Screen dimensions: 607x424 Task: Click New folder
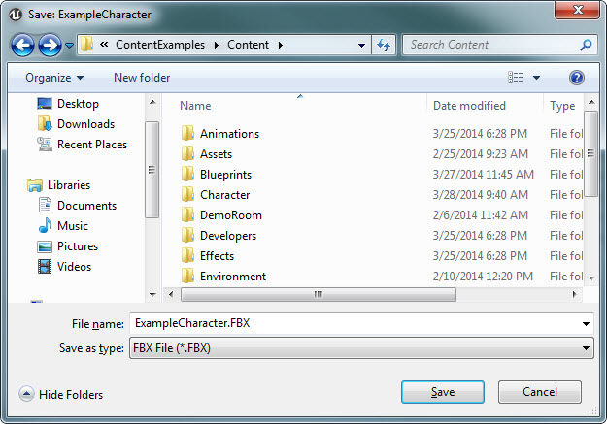[142, 78]
